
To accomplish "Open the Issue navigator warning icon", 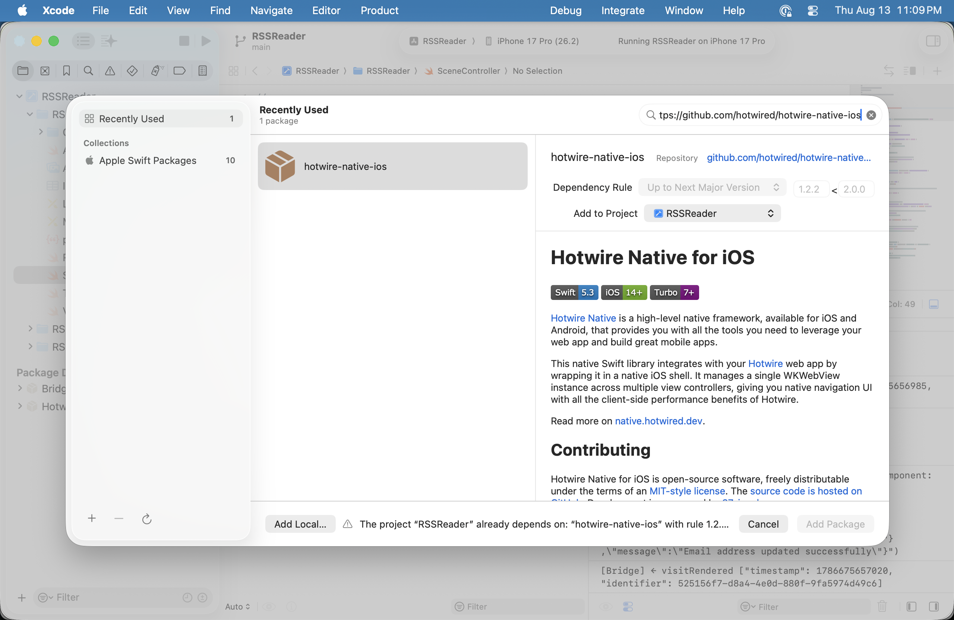I will [110, 71].
